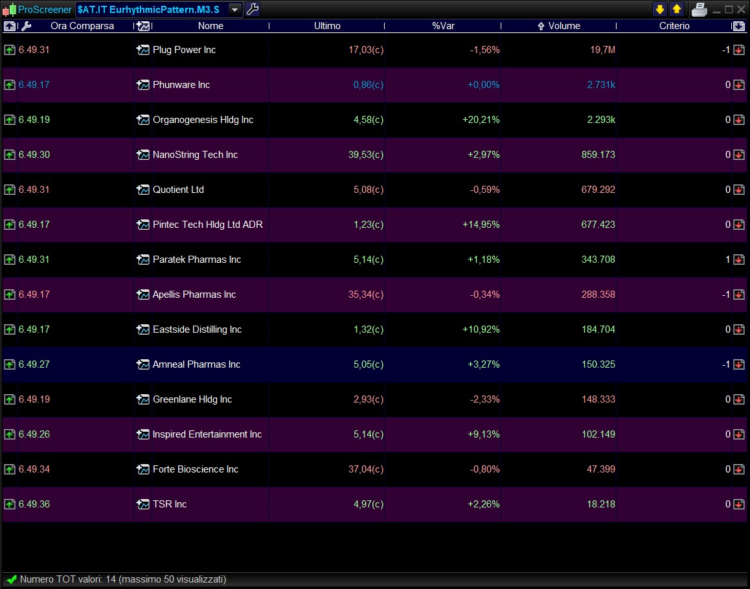Click the 288.358 volume value
Viewport: 750px width, 589px height.
[598, 294]
